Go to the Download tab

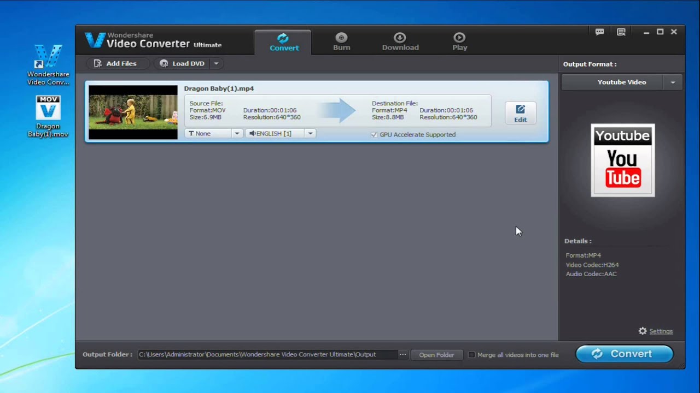coord(400,42)
